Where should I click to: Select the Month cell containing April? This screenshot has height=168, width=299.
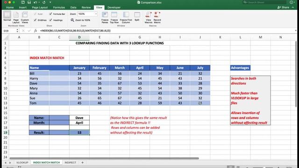pos(79,123)
